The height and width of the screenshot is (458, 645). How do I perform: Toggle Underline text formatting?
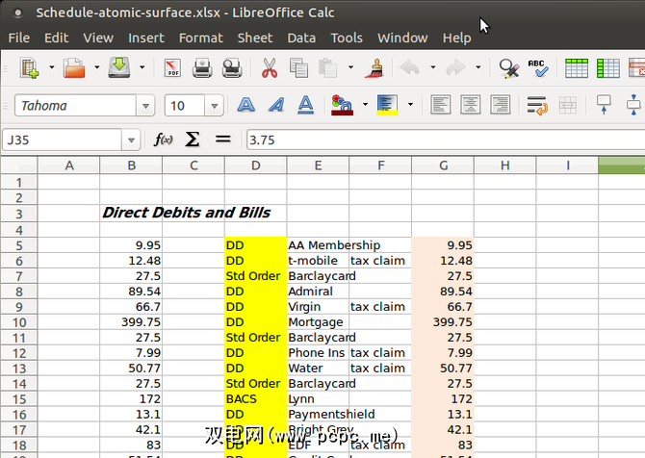(x=305, y=105)
